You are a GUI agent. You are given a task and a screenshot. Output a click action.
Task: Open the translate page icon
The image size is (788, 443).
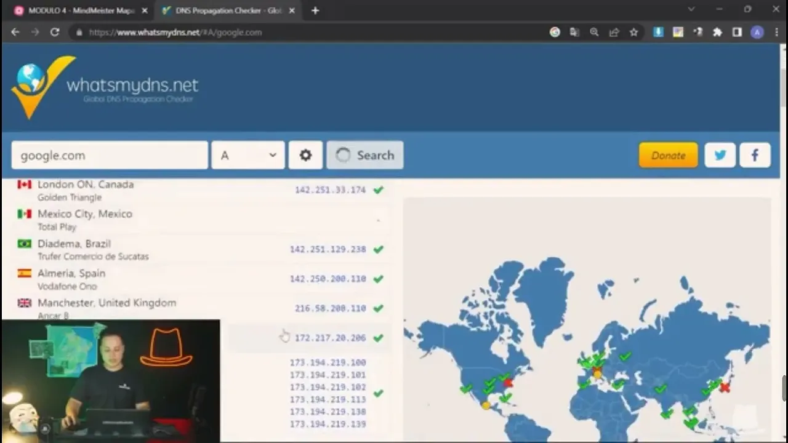[574, 32]
